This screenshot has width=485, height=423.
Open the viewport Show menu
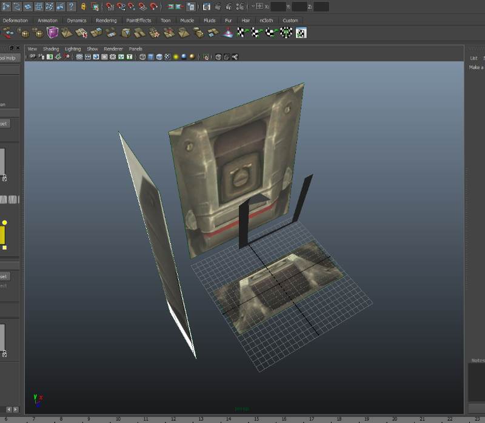point(92,49)
